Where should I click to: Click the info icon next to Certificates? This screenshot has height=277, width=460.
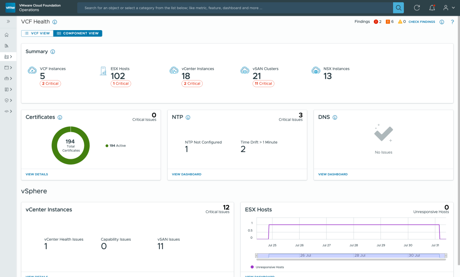coord(60,117)
